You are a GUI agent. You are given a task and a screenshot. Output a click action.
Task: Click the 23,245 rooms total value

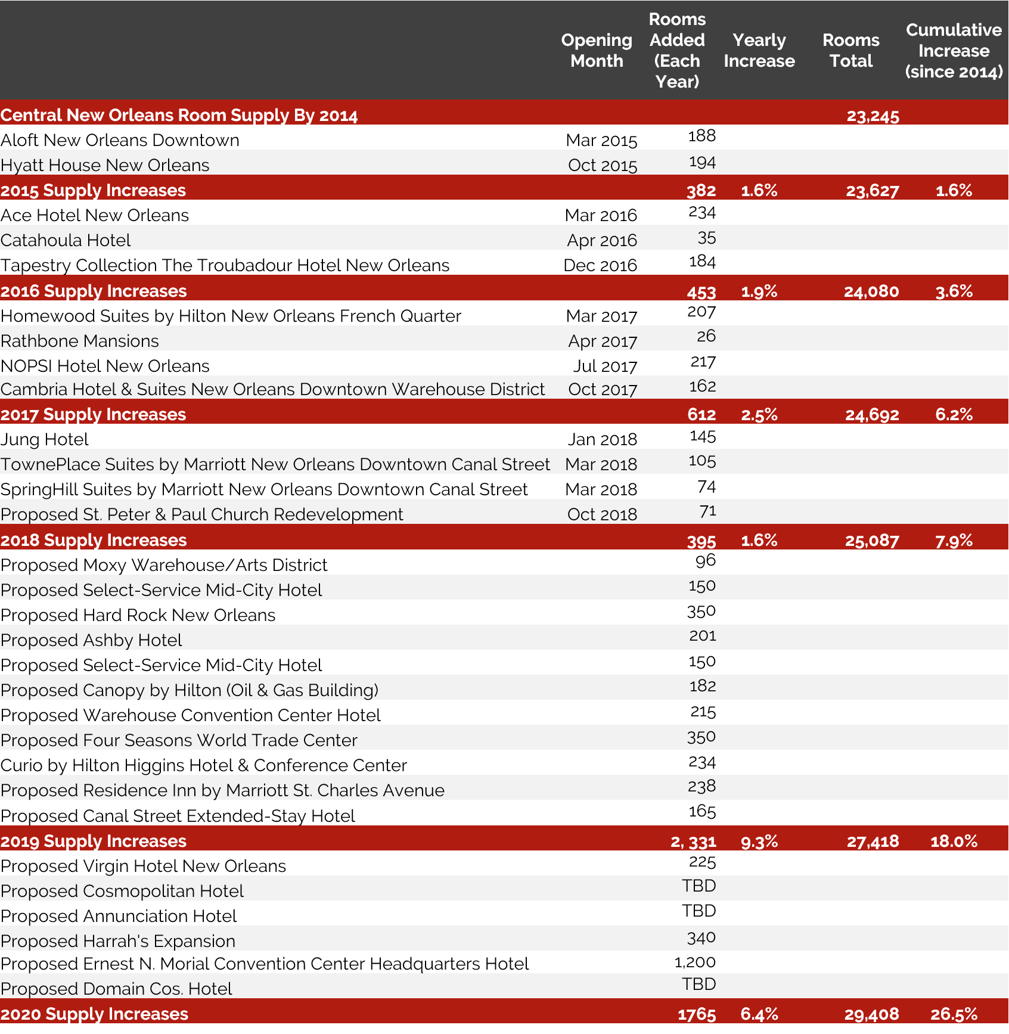point(873,116)
